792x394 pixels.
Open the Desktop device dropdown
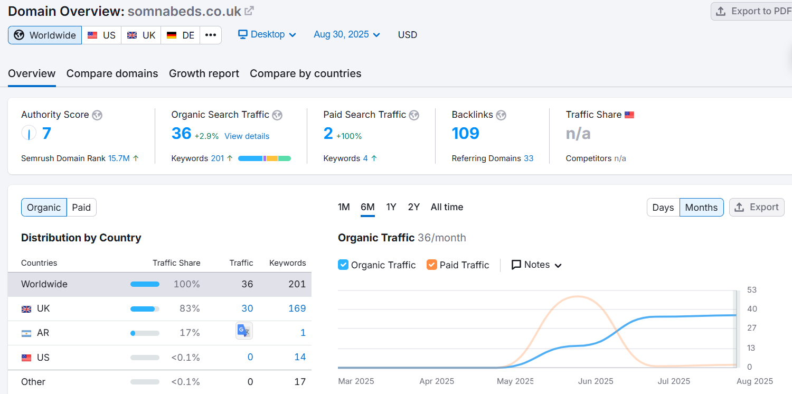click(267, 35)
